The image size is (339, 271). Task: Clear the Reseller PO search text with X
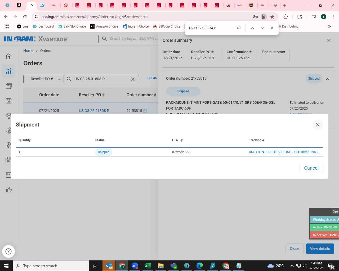pos(133,79)
